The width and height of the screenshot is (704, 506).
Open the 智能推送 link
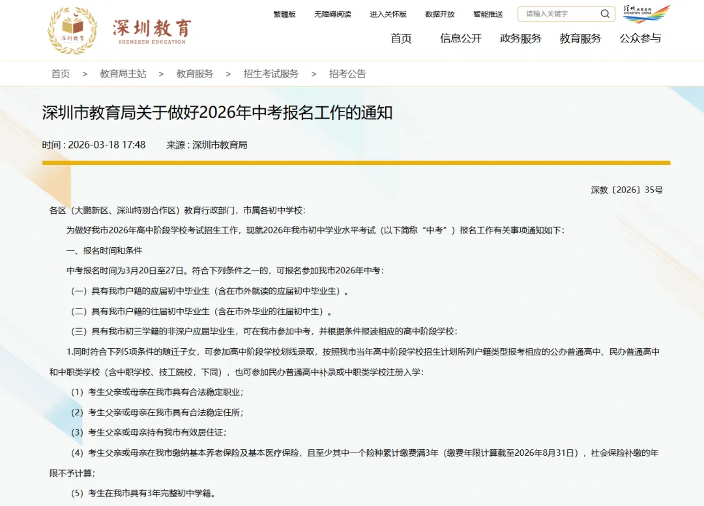click(x=488, y=14)
